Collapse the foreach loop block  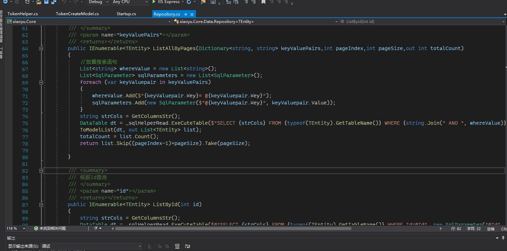coord(41,82)
